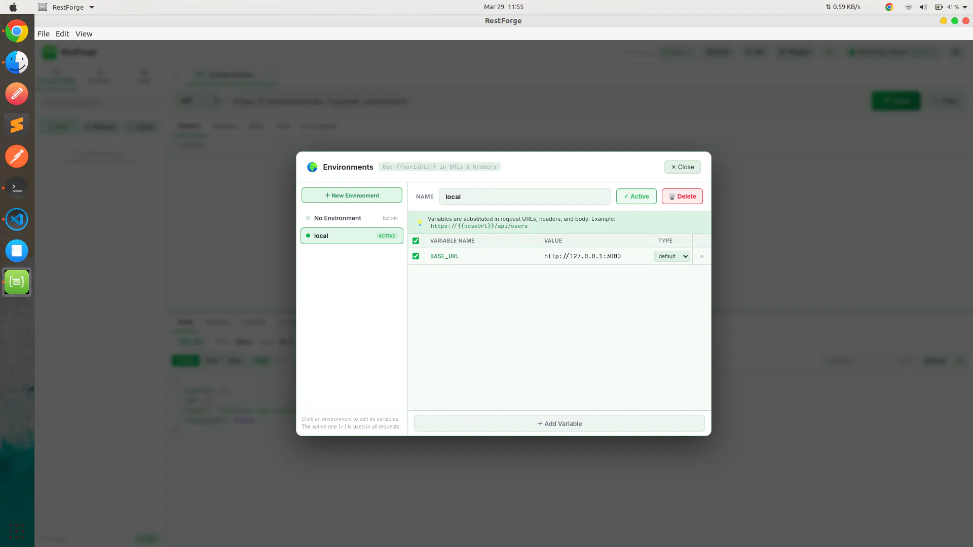Click the environment NAME input field
This screenshot has width=973, height=547.
[525, 197]
